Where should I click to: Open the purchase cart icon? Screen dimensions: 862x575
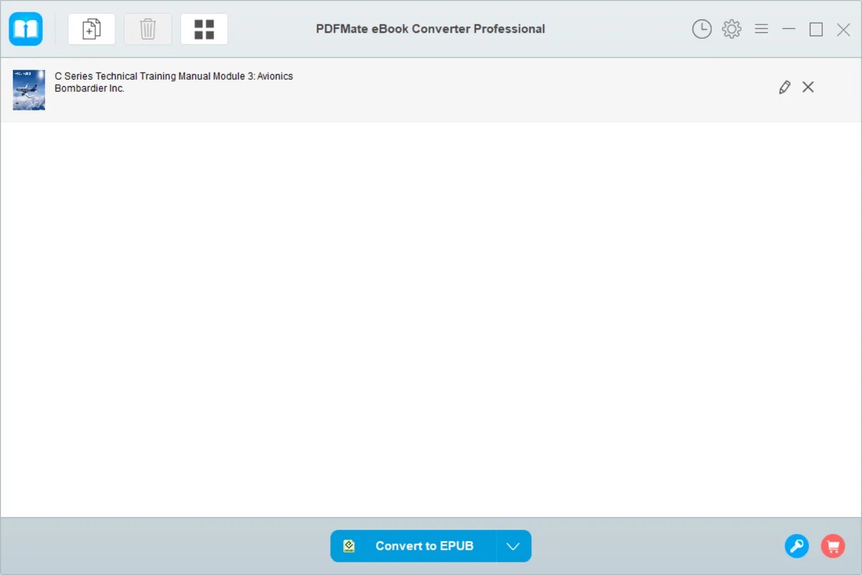click(832, 545)
